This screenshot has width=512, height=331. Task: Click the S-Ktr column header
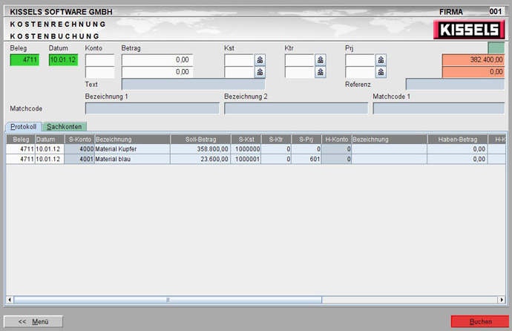coord(276,140)
